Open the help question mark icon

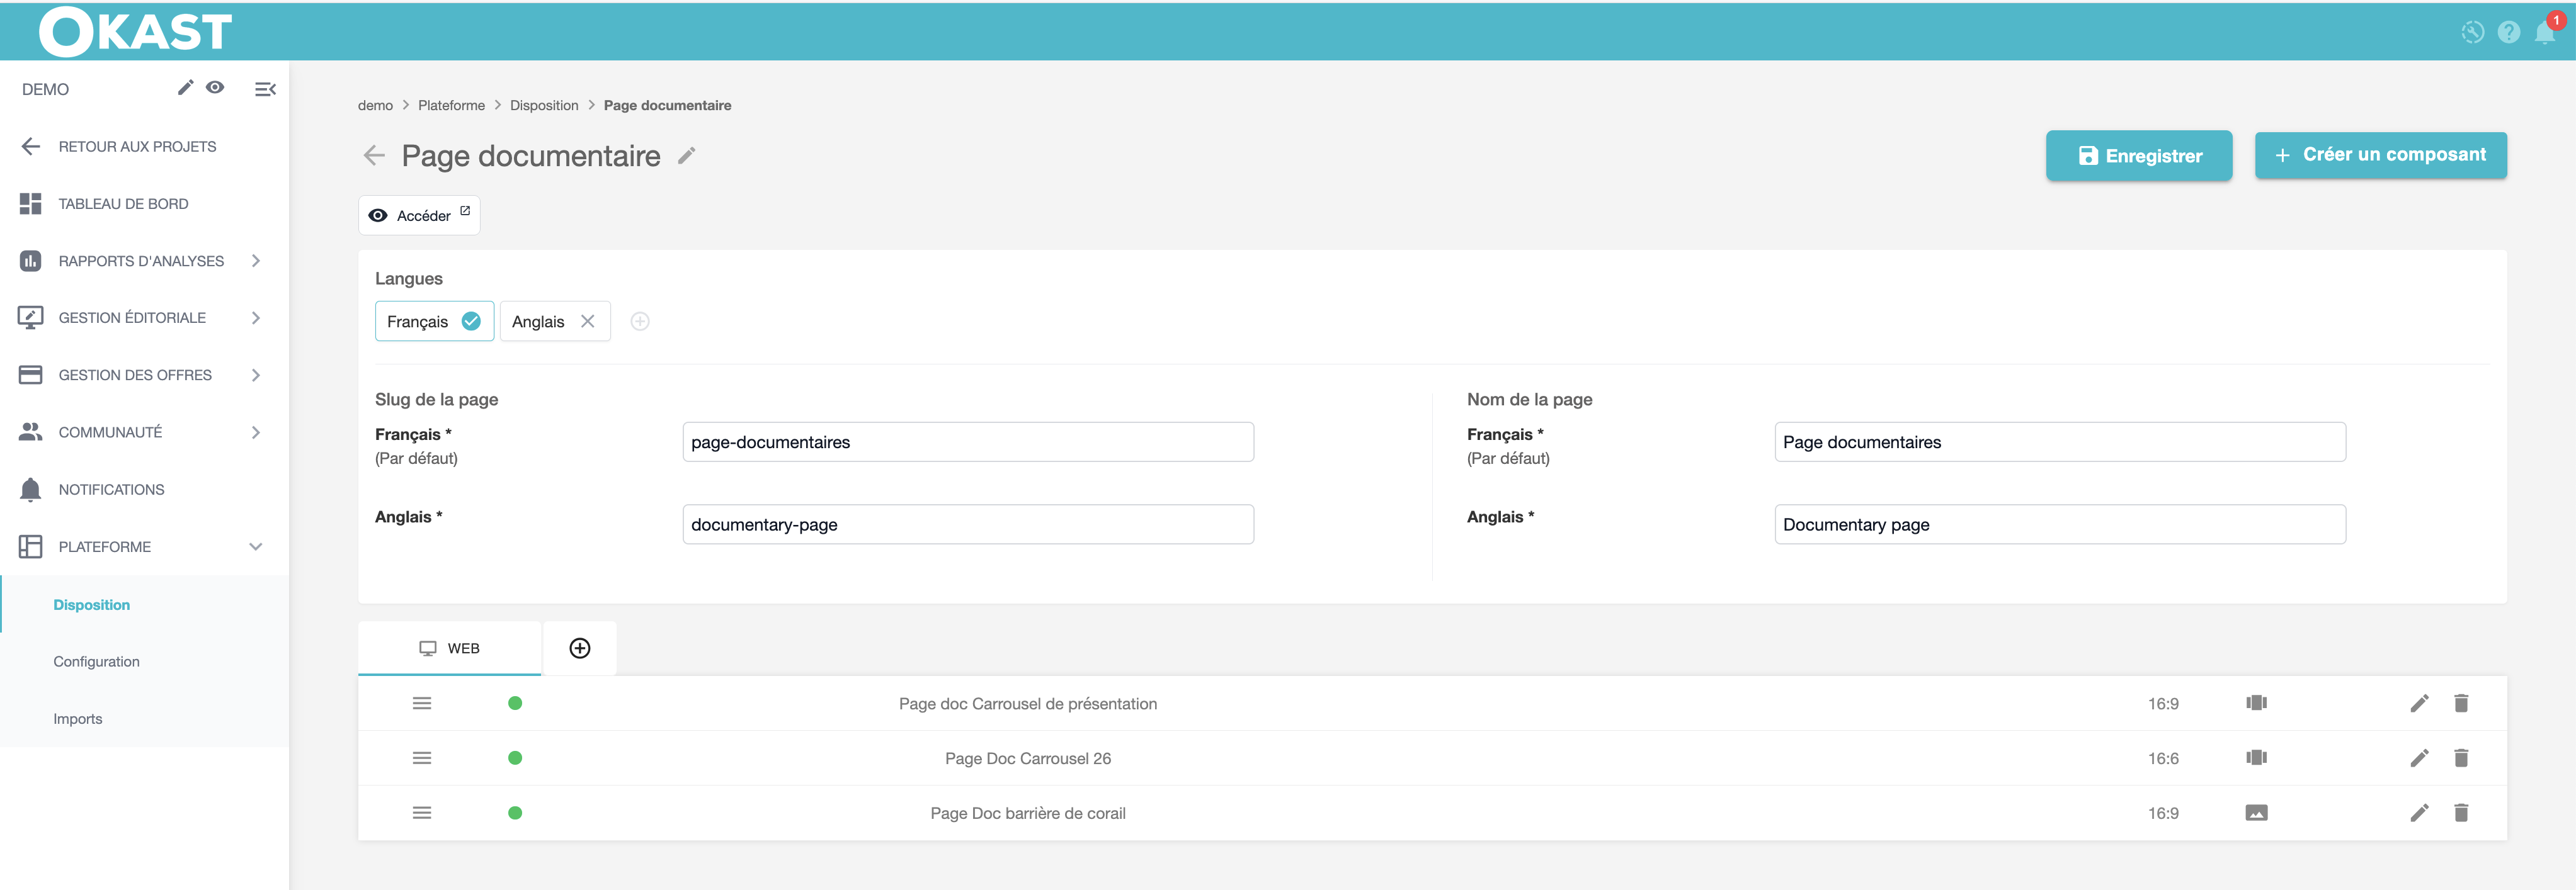click(2508, 33)
